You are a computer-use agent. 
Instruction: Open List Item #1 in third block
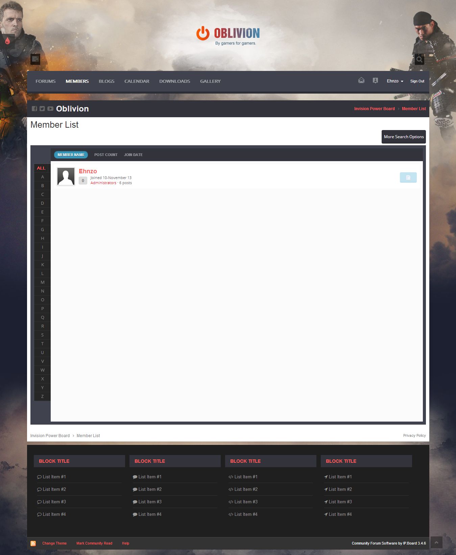point(246,477)
